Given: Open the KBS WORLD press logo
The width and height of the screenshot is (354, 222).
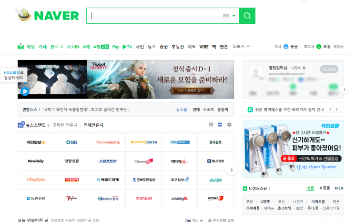Looking at the screenshot, I should coord(180,142).
